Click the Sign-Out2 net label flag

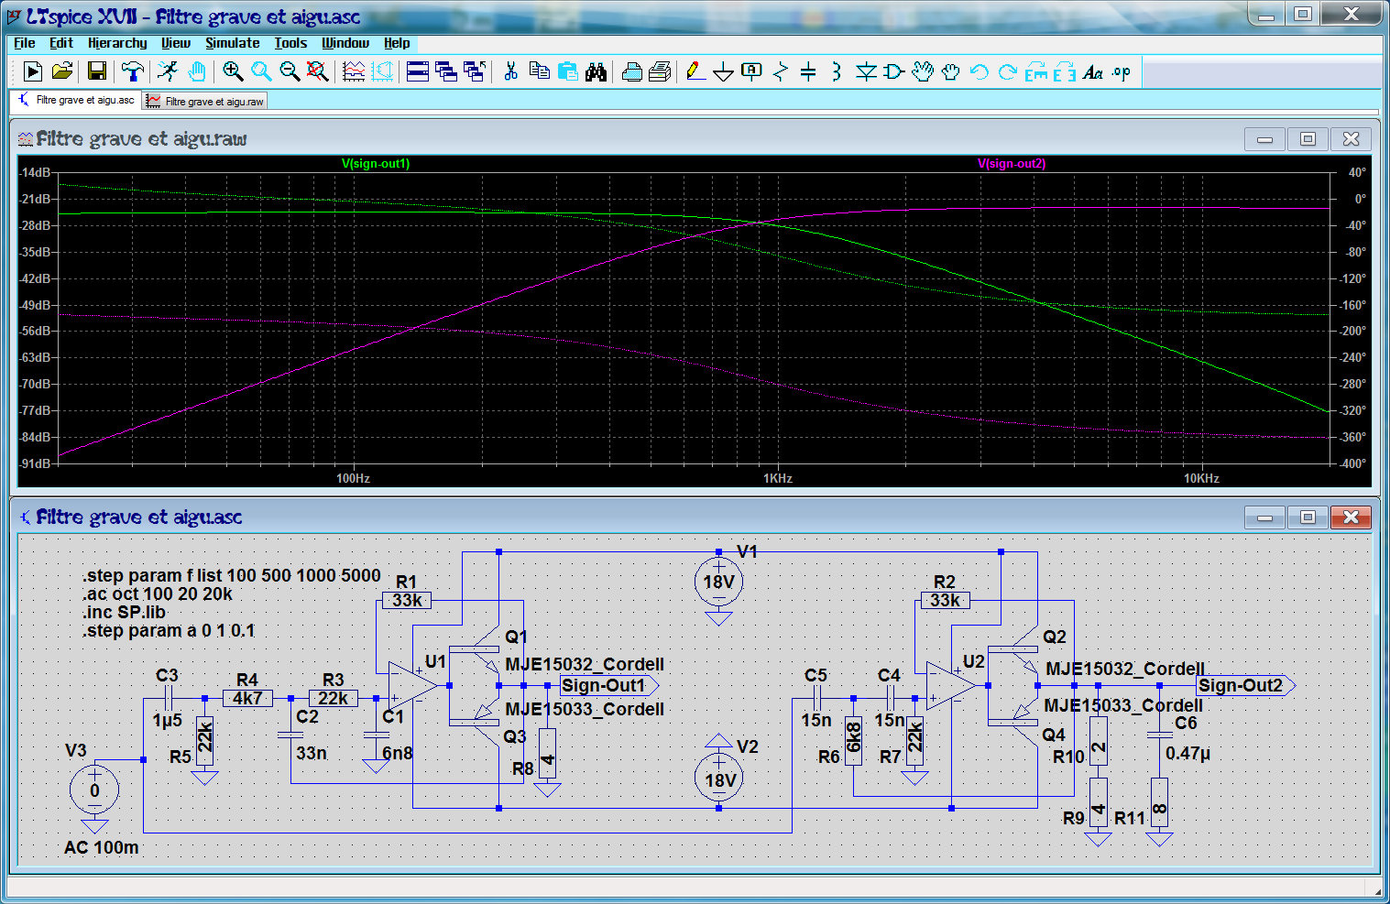1246,685
